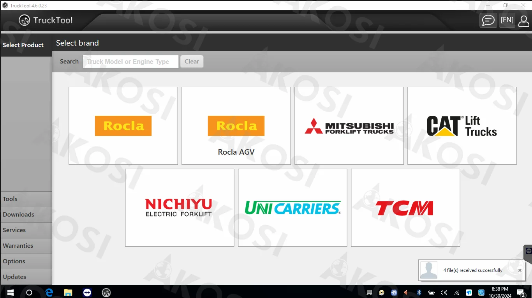The image size is (532, 298).
Task: Open the Options sidebar menu
Action: tap(26, 261)
